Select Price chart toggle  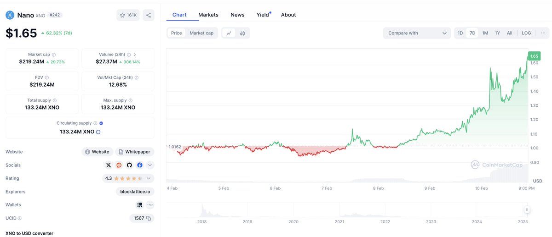pyautogui.click(x=177, y=33)
